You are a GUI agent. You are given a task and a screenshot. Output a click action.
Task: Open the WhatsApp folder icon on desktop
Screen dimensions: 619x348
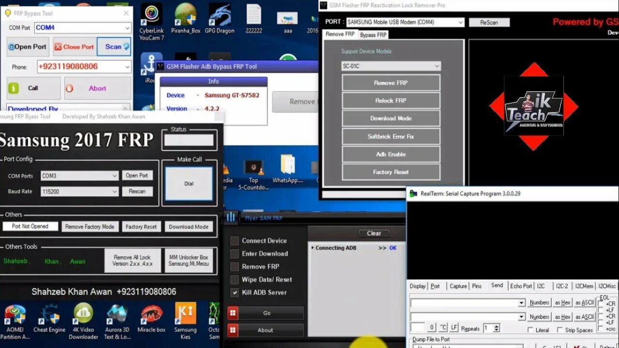point(287,169)
